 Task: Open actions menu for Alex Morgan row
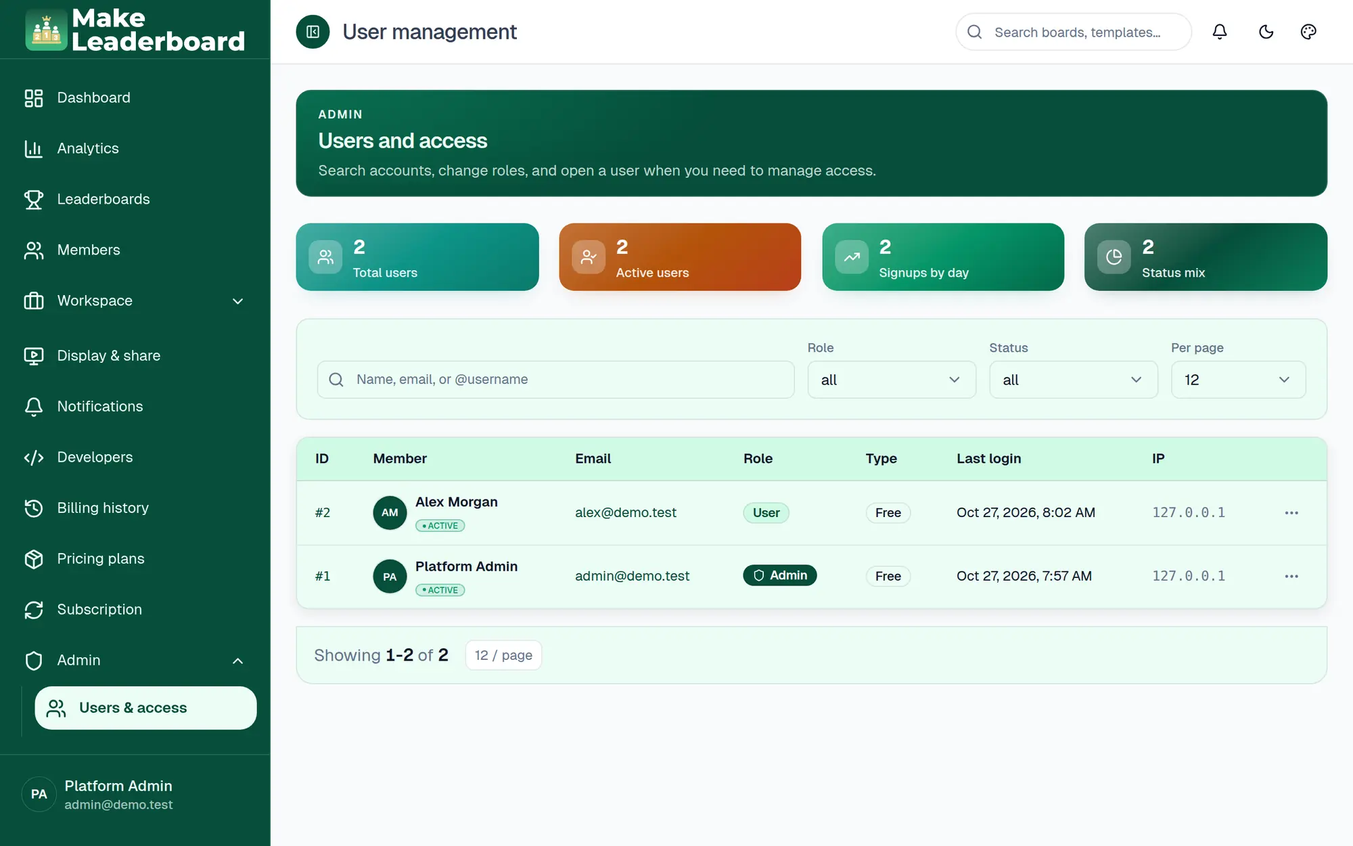point(1291,513)
